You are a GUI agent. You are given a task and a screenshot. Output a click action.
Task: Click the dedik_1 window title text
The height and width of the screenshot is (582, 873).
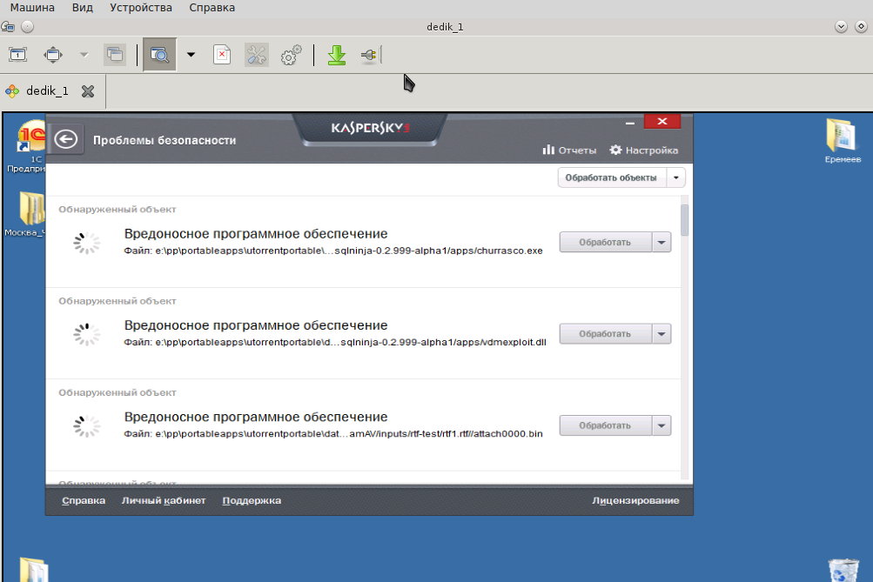445,27
